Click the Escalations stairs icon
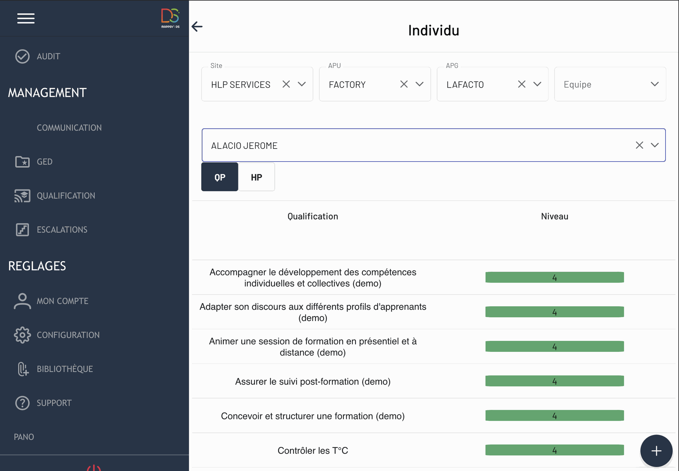Screen dimensions: 679x471 coord(22,229)
